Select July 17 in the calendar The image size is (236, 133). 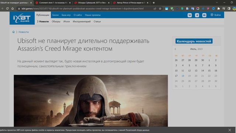click(176, 76)
